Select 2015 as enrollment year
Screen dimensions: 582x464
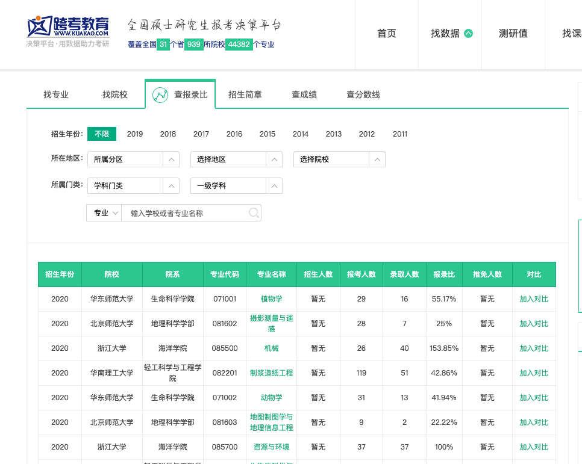click(x=268, y=134)
